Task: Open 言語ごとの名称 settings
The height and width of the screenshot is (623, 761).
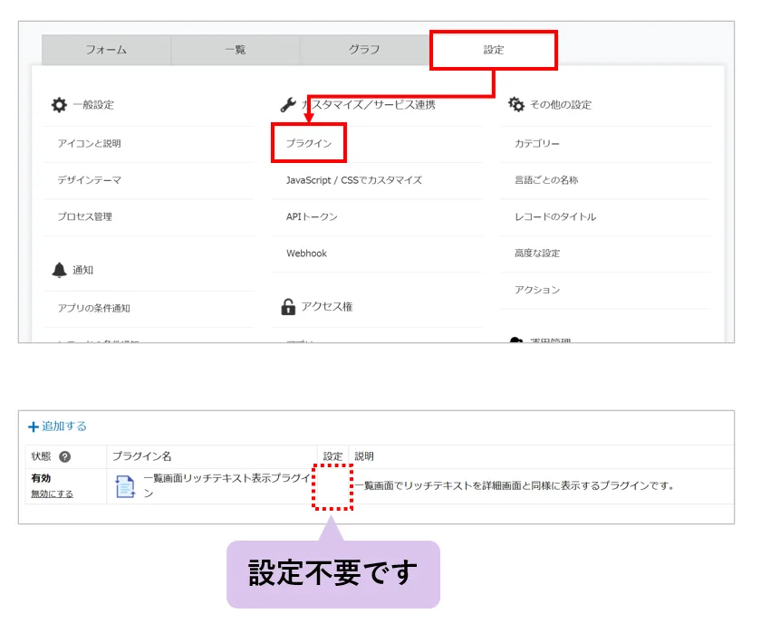Action: pyautogui.click(x=546, y=180)
